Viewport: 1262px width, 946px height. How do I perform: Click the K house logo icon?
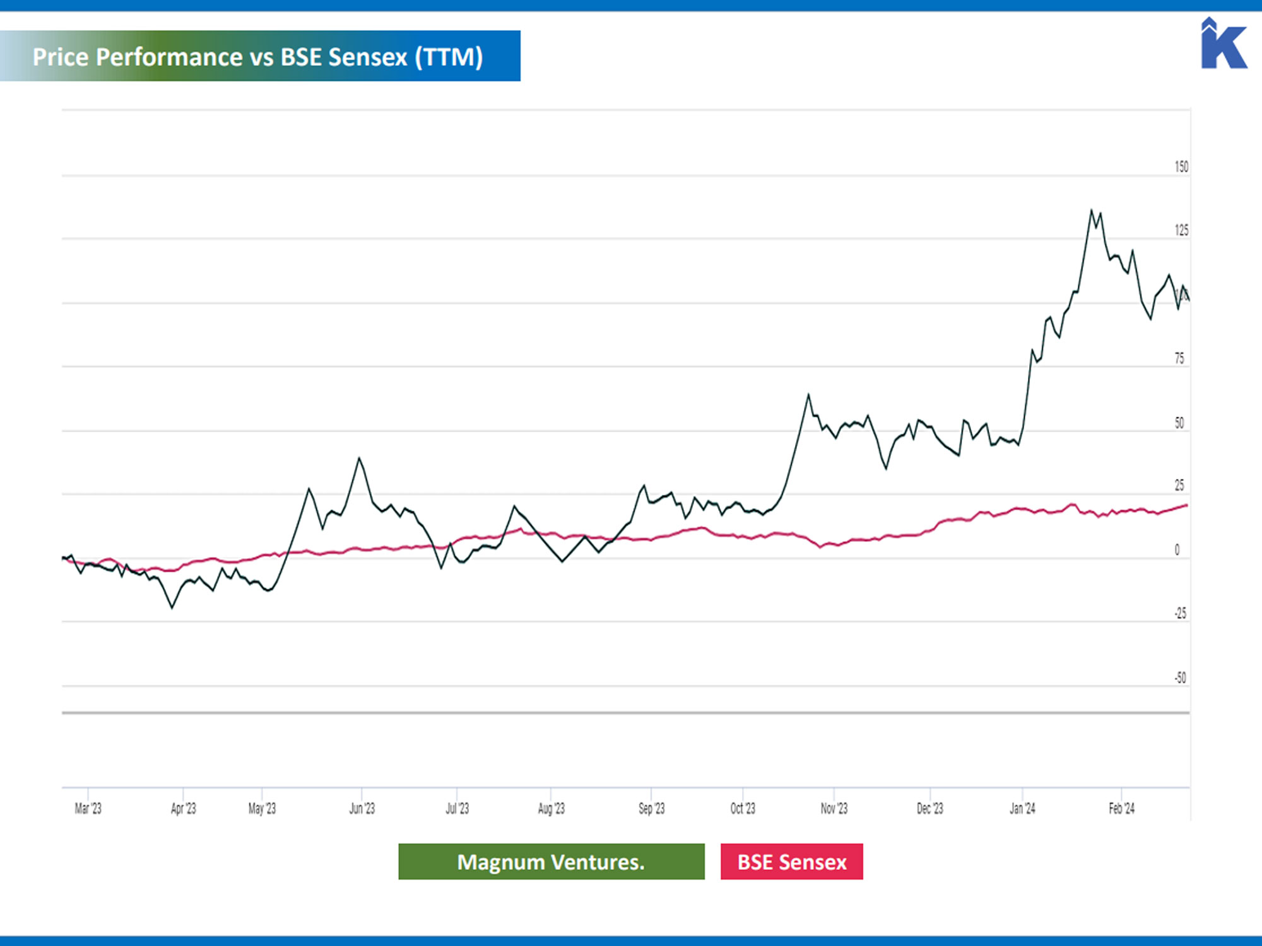(x=1224, y=43)
